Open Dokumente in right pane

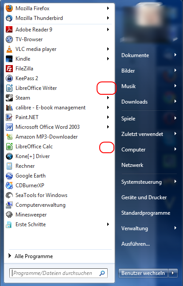click(135, 55)
